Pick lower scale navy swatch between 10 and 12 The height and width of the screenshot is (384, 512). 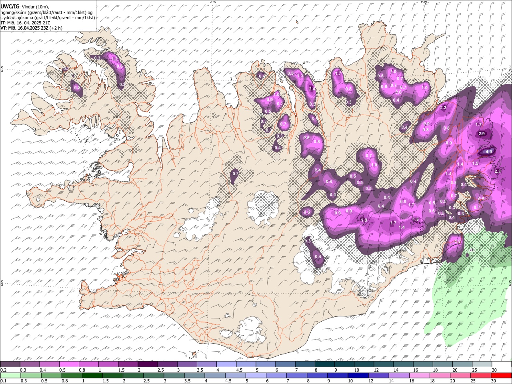click(x=358, y=375)
